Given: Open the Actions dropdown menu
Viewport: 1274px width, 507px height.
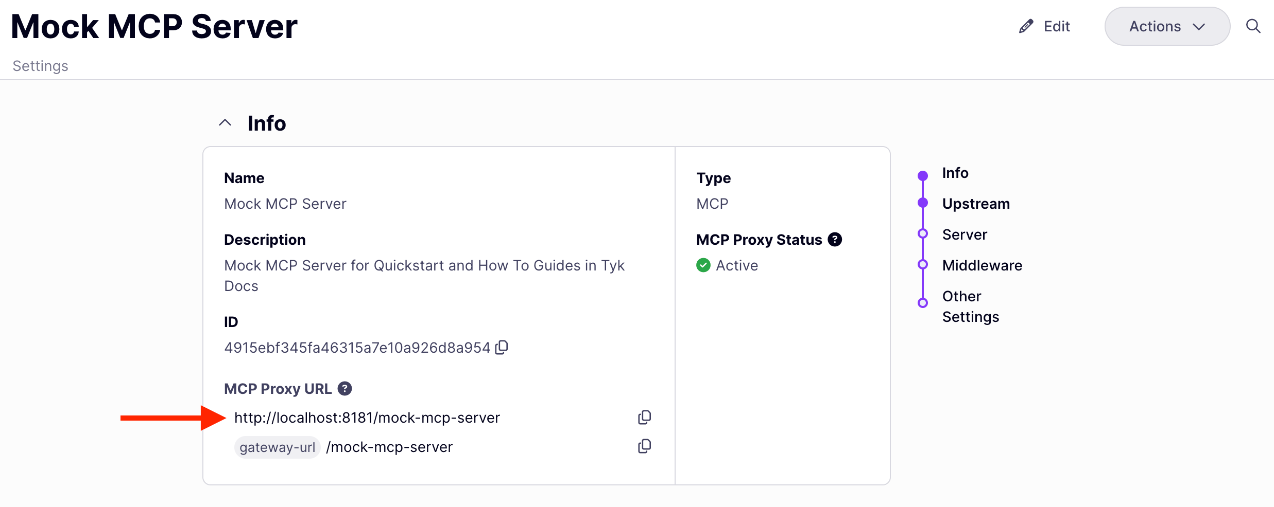Looking at the screenshot, I should tap(1167, 26).
